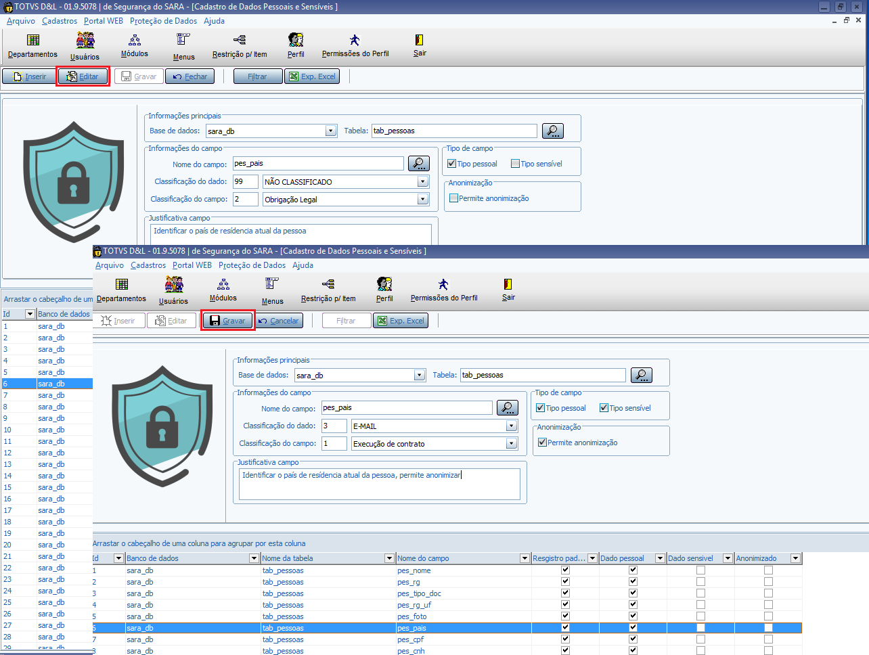The height and width of the screenshot is (655, 869).
Task: Open NÃO CLASSIFICADO dropdown in background window
Action: [x=423, y=181]
